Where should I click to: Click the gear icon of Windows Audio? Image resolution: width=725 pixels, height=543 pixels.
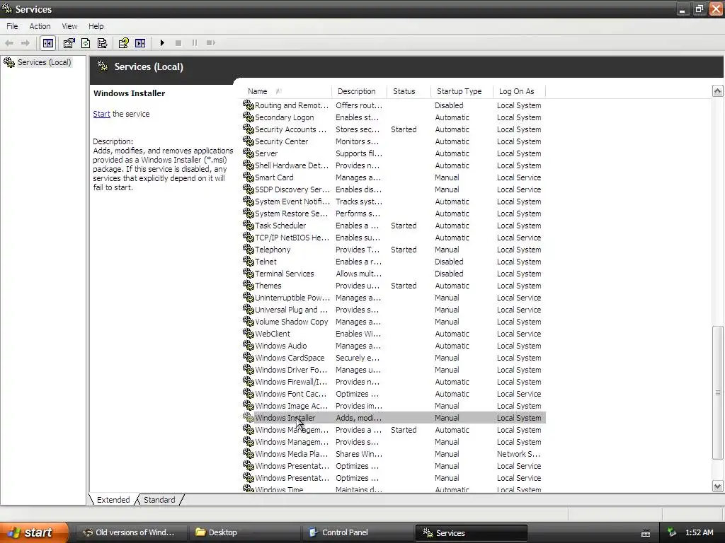249,345
